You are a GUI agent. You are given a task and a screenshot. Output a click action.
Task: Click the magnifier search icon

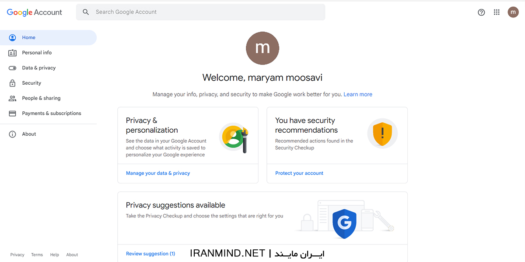[86, 12]
